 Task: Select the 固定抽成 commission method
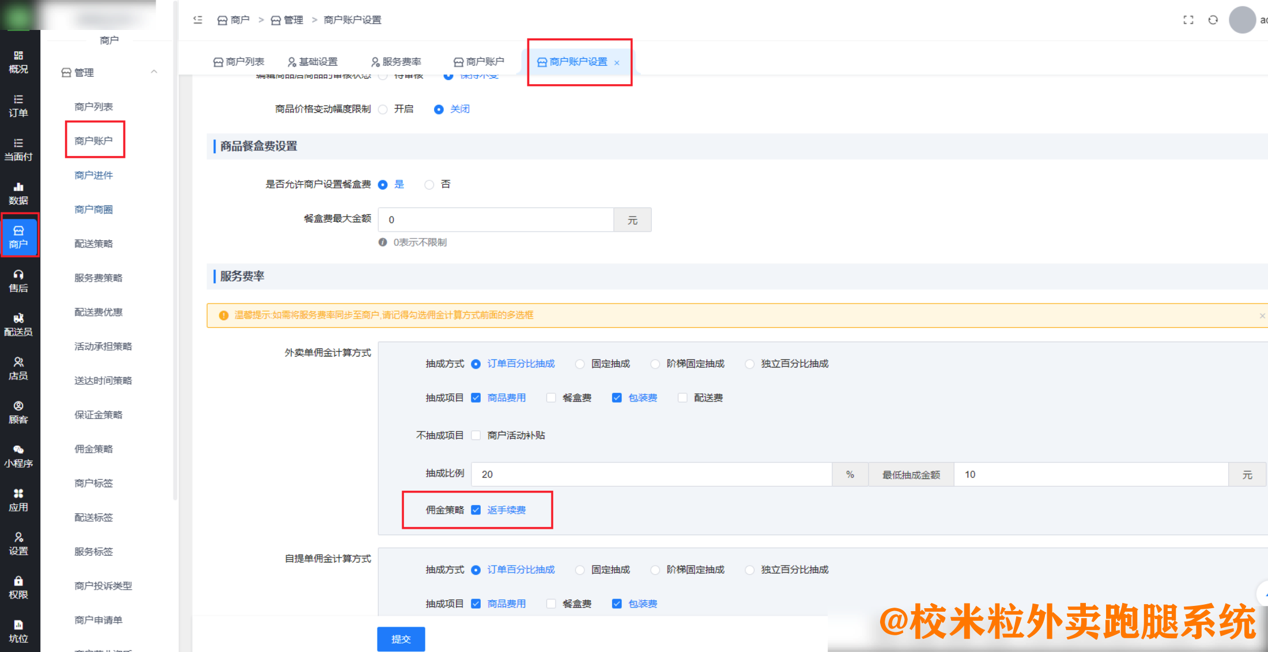(579, 363)
